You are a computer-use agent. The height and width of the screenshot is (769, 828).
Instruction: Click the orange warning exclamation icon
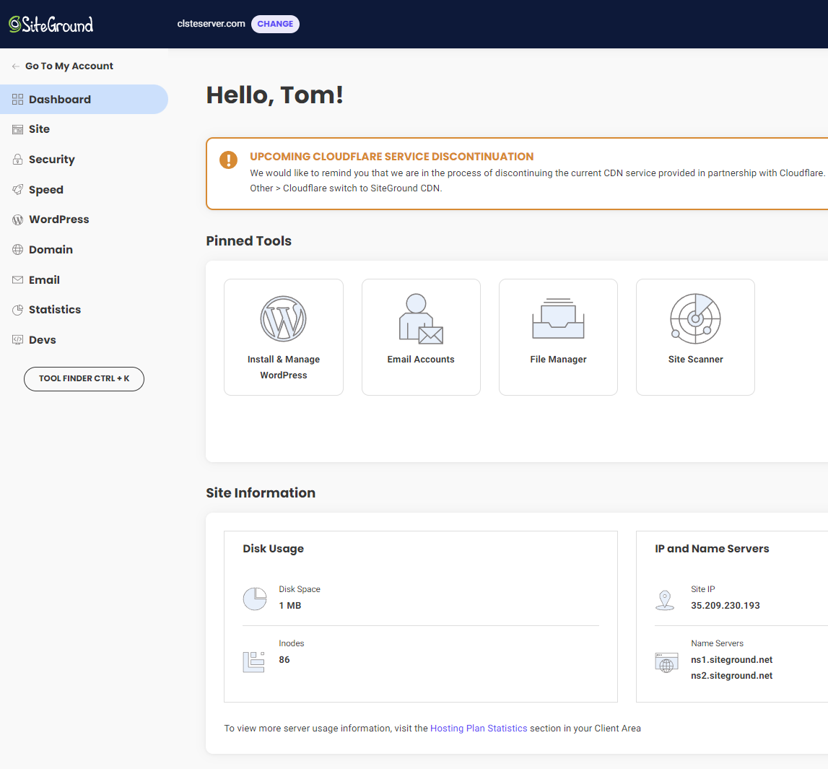click(228, 160)
